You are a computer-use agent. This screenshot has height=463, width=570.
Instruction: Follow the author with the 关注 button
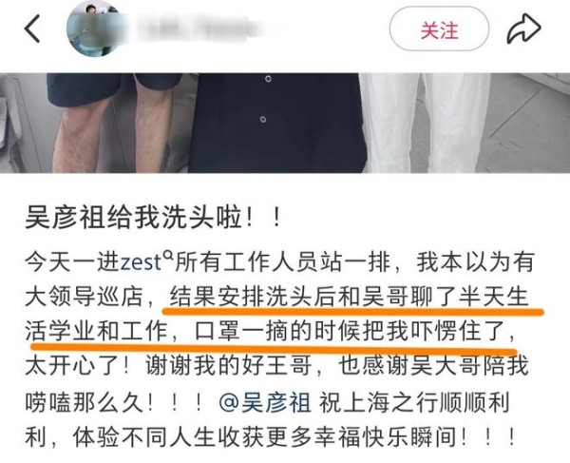point(439,29)
